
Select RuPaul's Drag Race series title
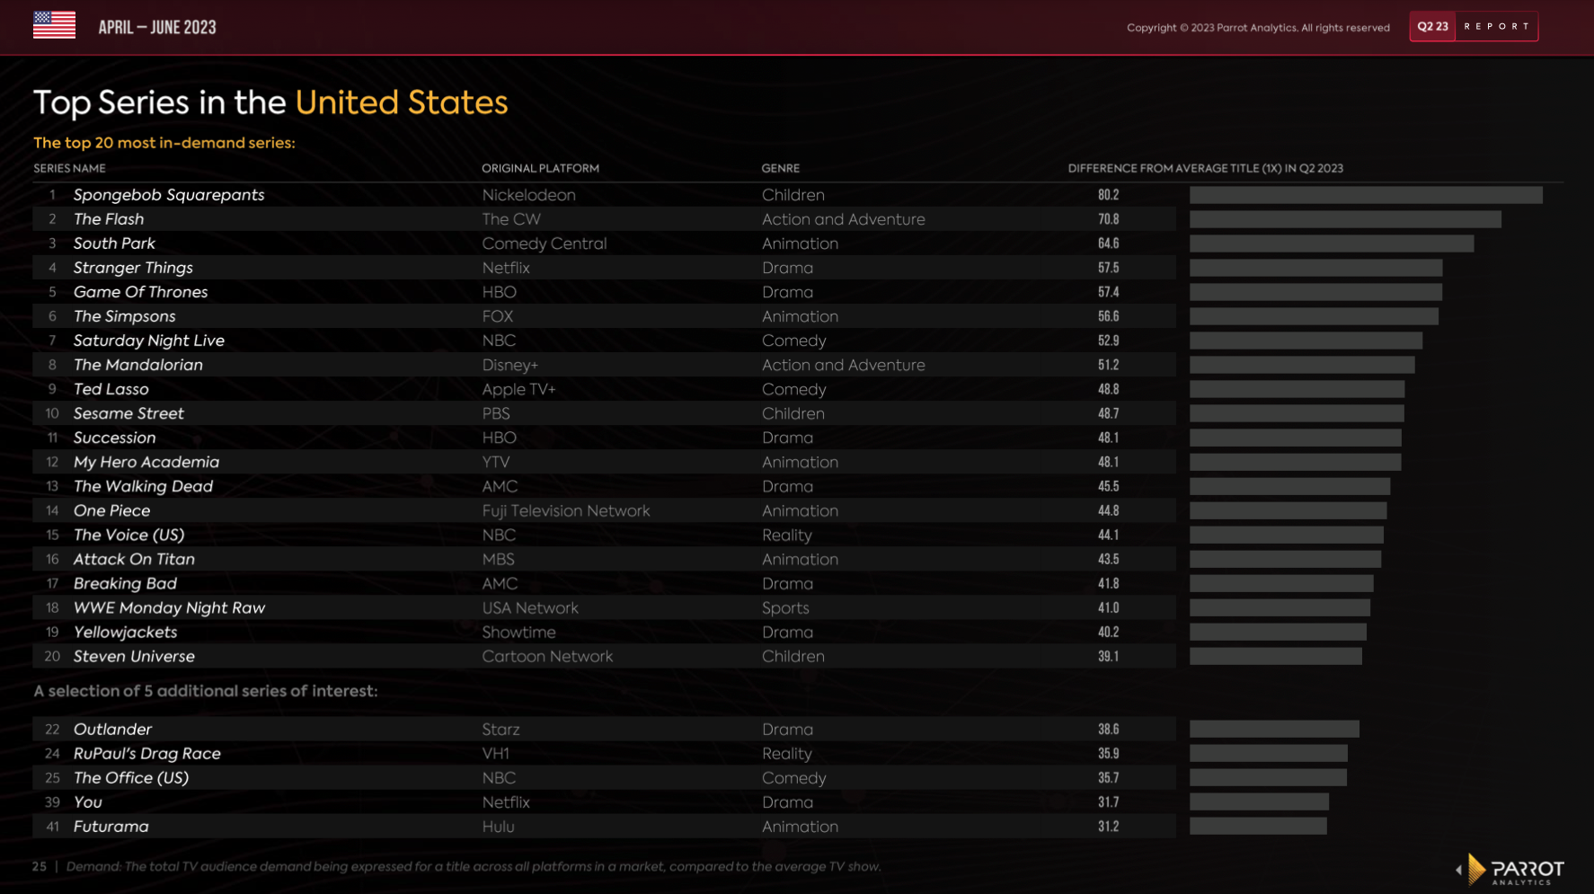tap(146, 754)
